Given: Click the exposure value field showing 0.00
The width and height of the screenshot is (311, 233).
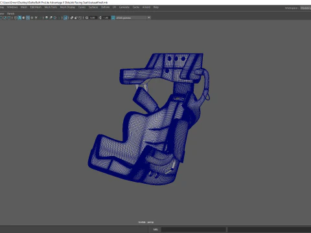Looking at the screenshot, I should tap(93, 17).
